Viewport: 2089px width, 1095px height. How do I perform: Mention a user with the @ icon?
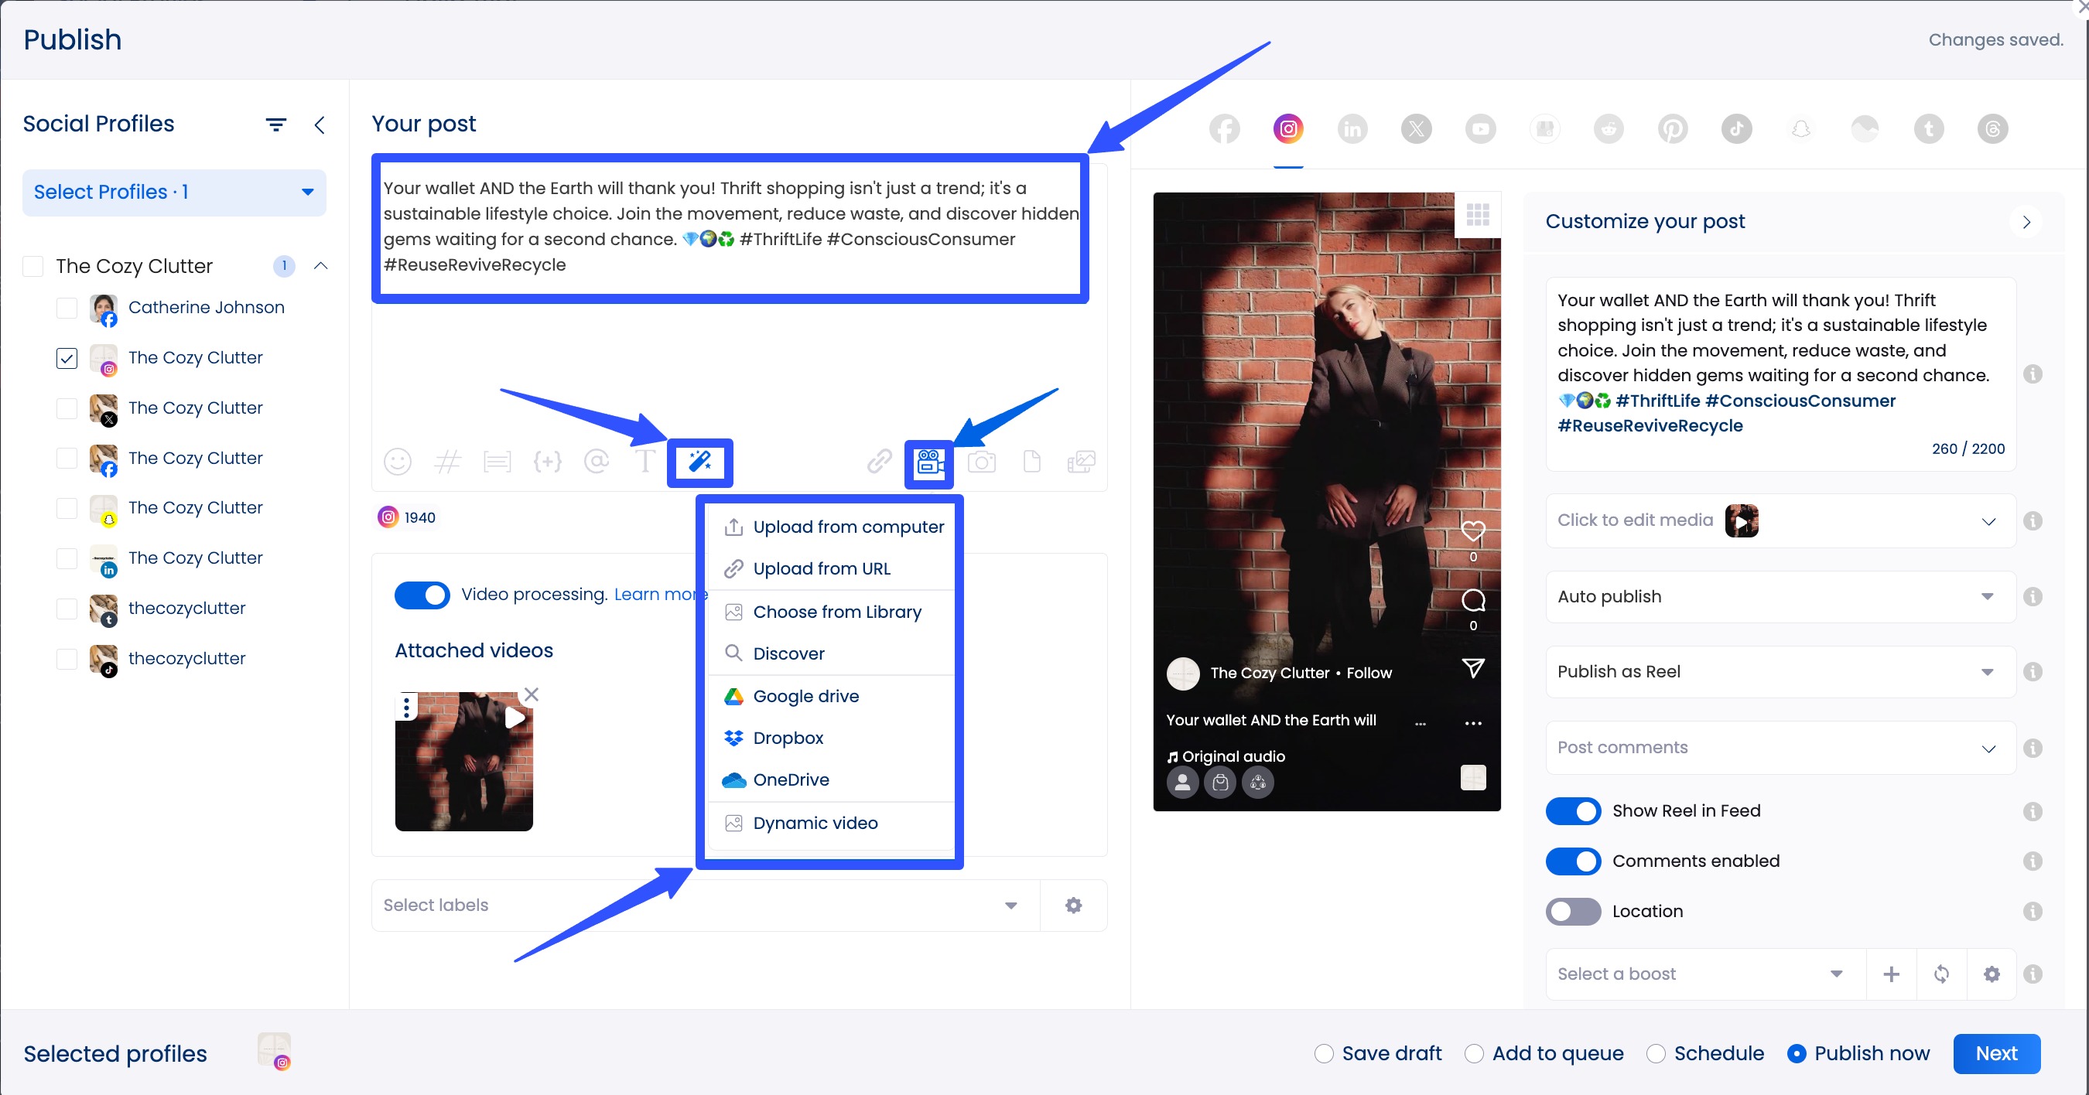(597, 462)
